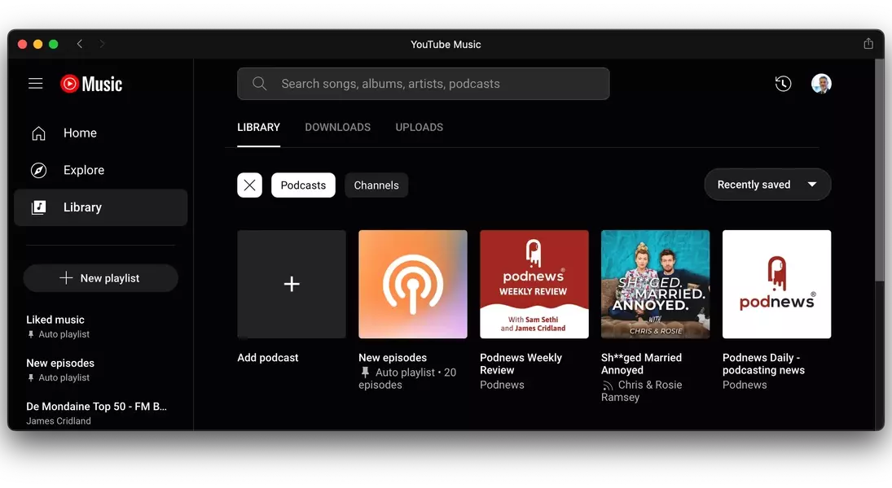Click James Cridland under De Mondaine playlist
Viewport: 892px width, 488px height.
point(59,421)
